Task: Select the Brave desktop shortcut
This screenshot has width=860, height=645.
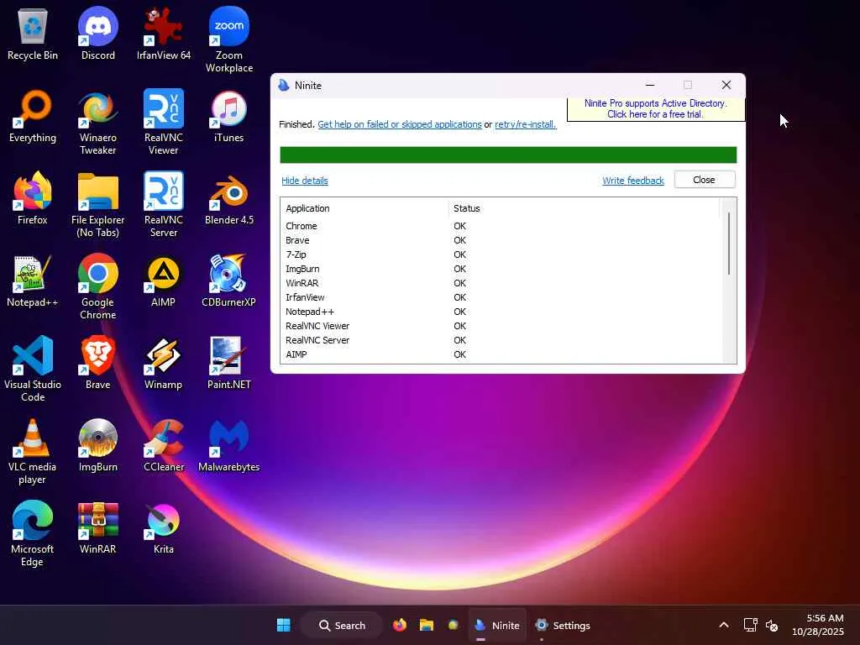Action: (97, 363)
